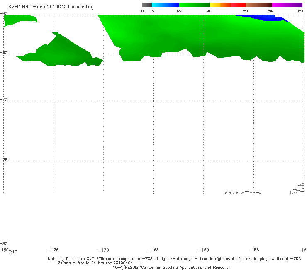Click the -155 longitude axis label
The width and height of the screenshot is (307, 270).
pos(254,250)
